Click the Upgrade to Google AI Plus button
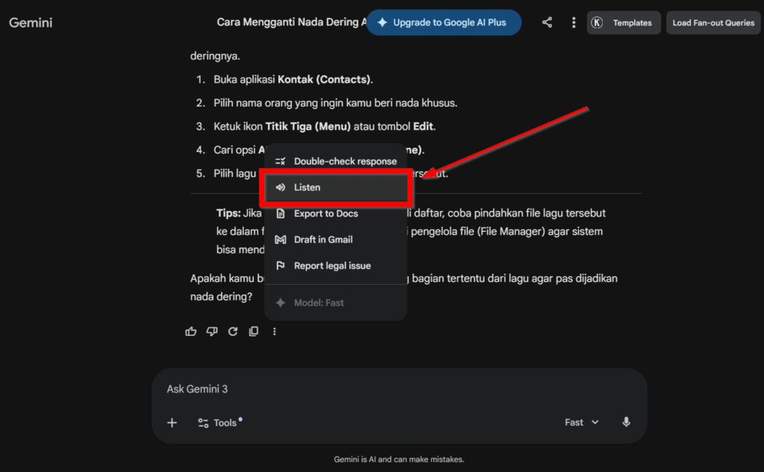Viewport: 764px width, 472px height. click(443, 22)
